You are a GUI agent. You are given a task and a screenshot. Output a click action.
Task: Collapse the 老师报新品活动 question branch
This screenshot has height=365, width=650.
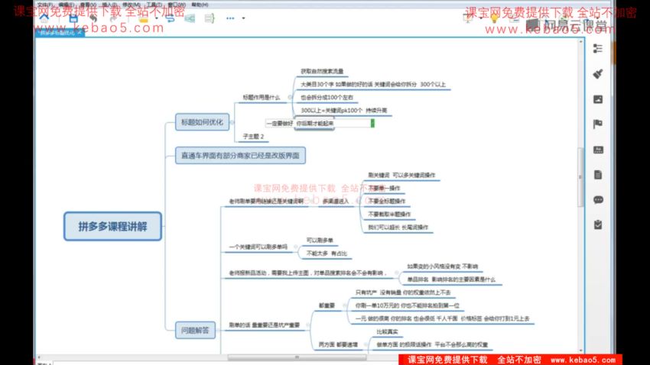click(x=396, y=273)
